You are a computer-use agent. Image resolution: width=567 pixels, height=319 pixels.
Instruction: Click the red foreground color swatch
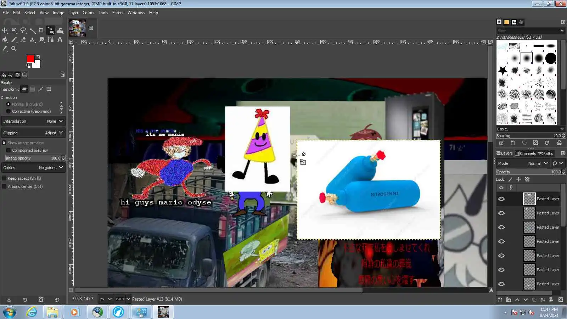[x=30, y=58]
